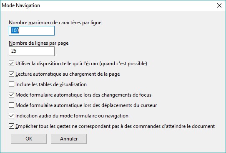Click the 'déplacements du curseur' option label text
226x153 pixels.
coord(86,105)
